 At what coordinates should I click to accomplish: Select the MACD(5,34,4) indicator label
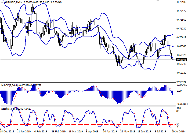pos(9,85)
